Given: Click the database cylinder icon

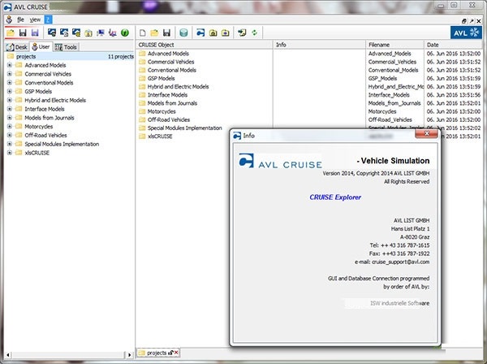Looking at the screenshot, I should point(183,33).
